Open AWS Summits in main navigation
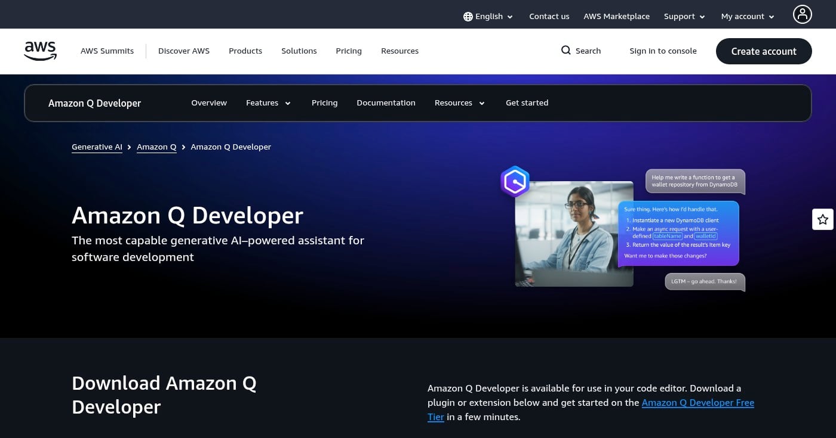 click(x=107, y=51)
